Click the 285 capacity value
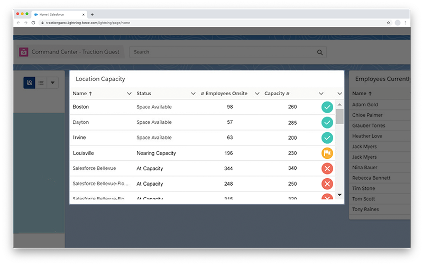The width and height of the screenshot is (423, 265). [x=292, y=123]
